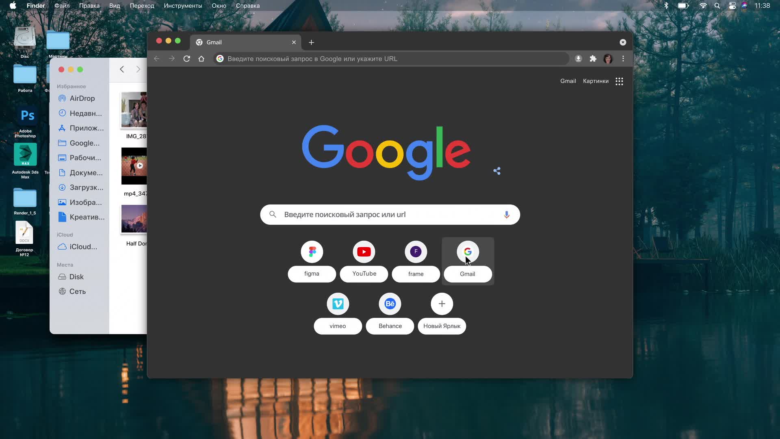Open the Gmail link at top right
The image size is (780, 439).
(568, 81)
